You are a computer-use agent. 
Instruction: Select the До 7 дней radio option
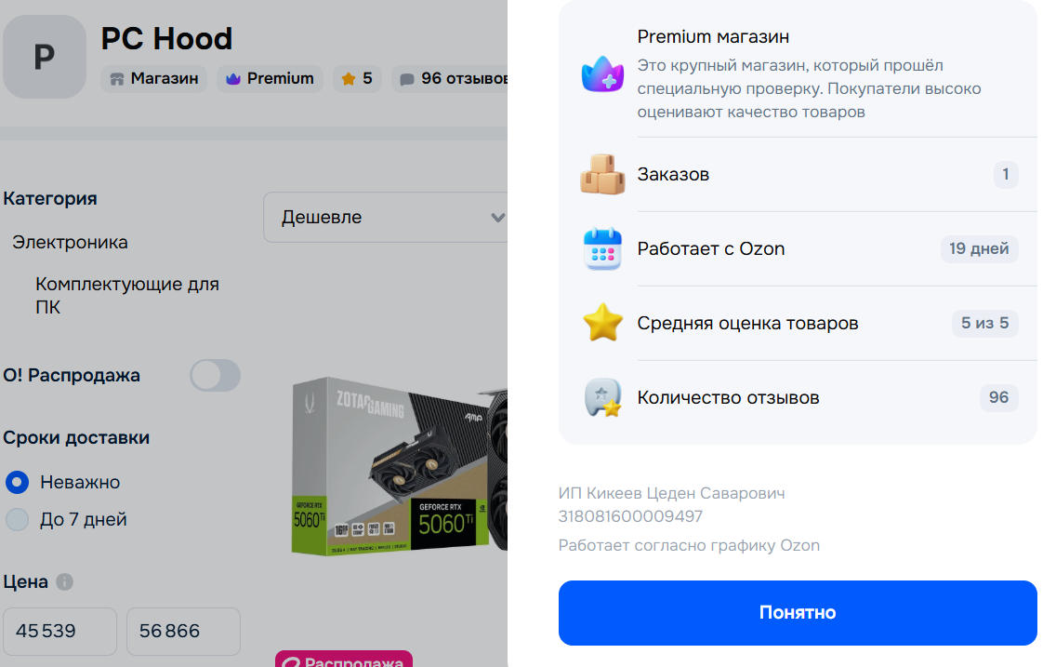tap(17, 519)
